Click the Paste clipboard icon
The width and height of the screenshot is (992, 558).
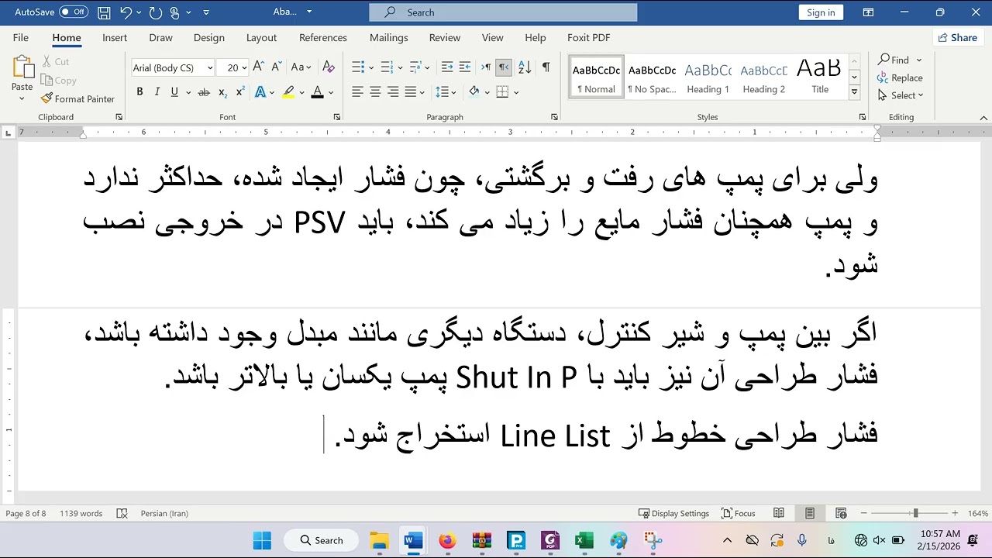point(22,67)
